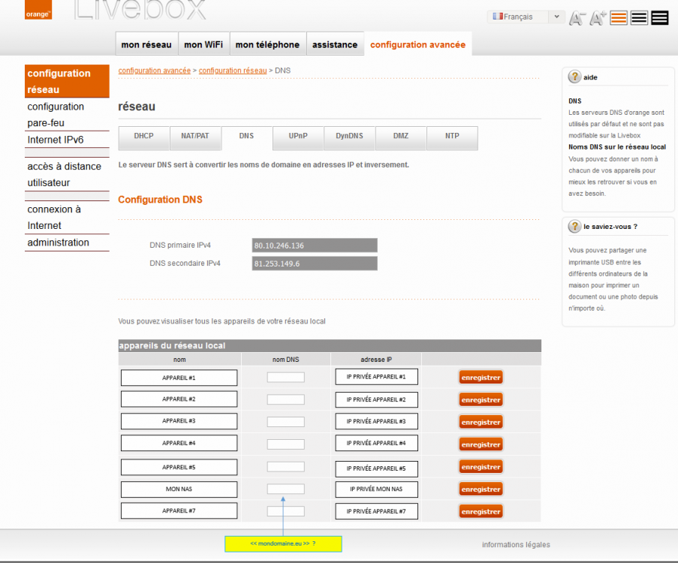Select the black-on-white contrast theme icon
The height and width of the screenshot is (563, 678).
point(639,18)
